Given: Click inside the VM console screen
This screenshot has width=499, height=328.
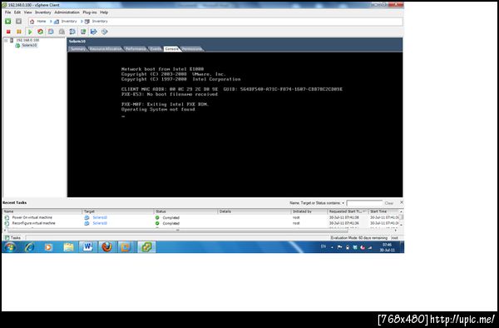Looking at the screenshot, I should [235, 124].
